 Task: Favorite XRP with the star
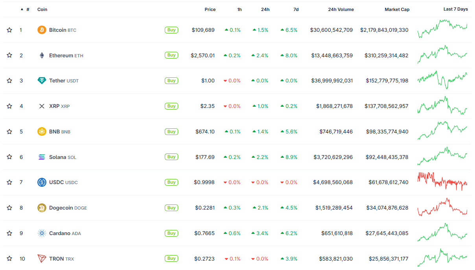[x=9, y=106]
